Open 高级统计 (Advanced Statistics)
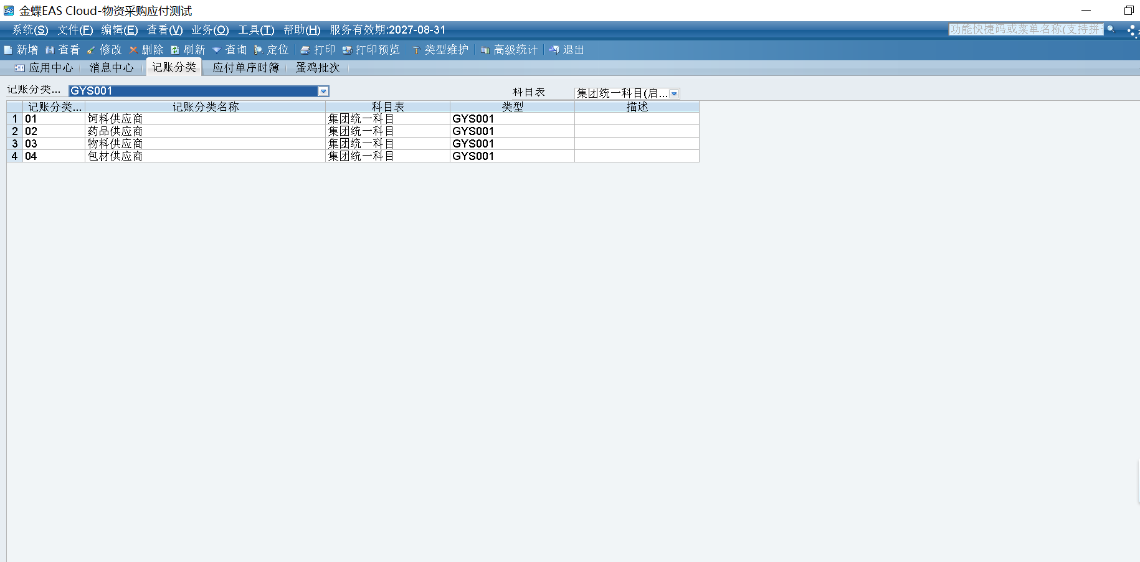 point(509,50)
